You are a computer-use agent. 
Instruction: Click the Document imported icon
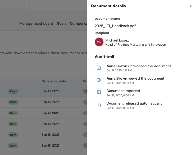pos(99,92)
